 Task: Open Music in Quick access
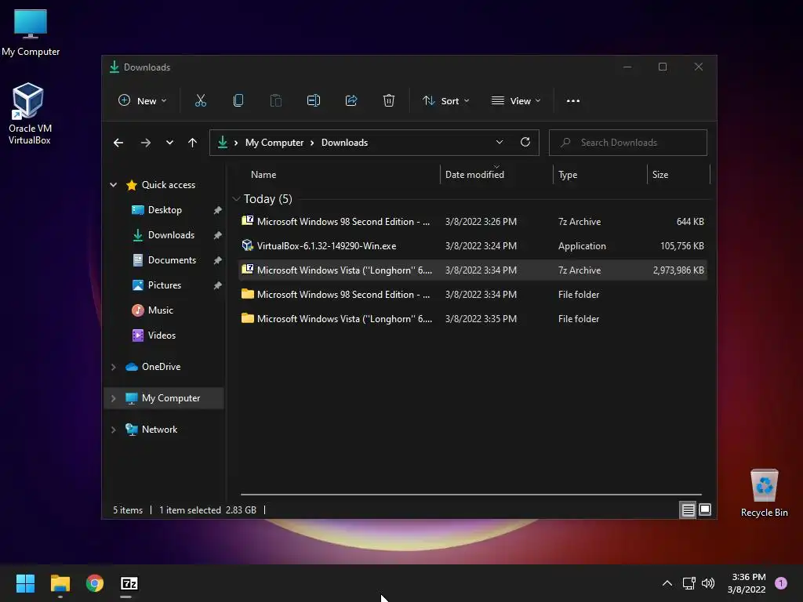[160, 310]
